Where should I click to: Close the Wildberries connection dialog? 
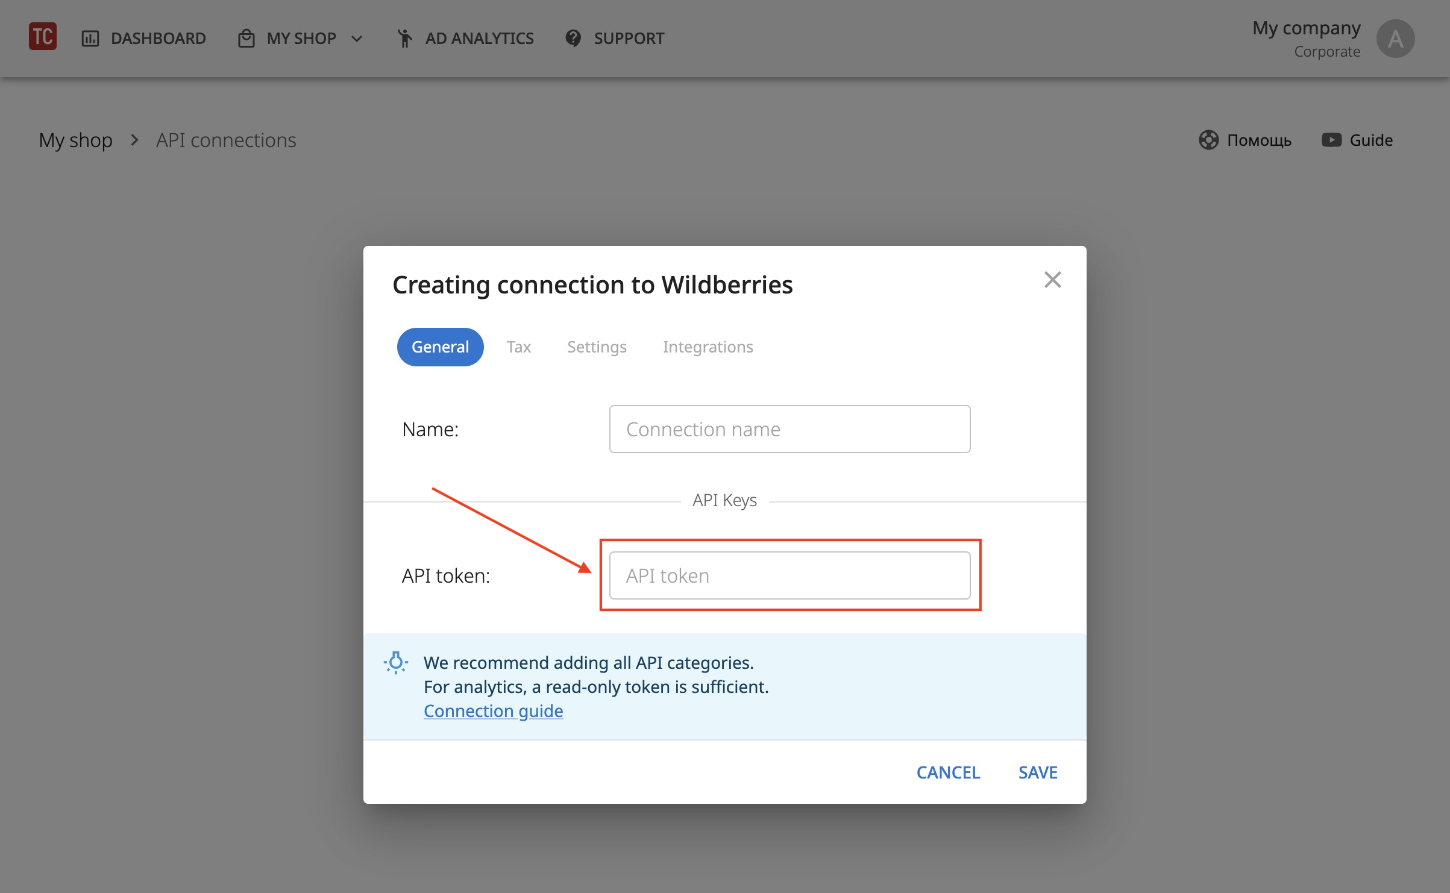[1052, 280]
